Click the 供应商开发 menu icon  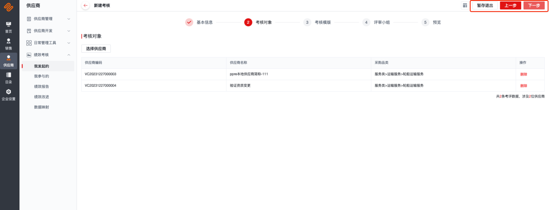click(x=29, y=31)
